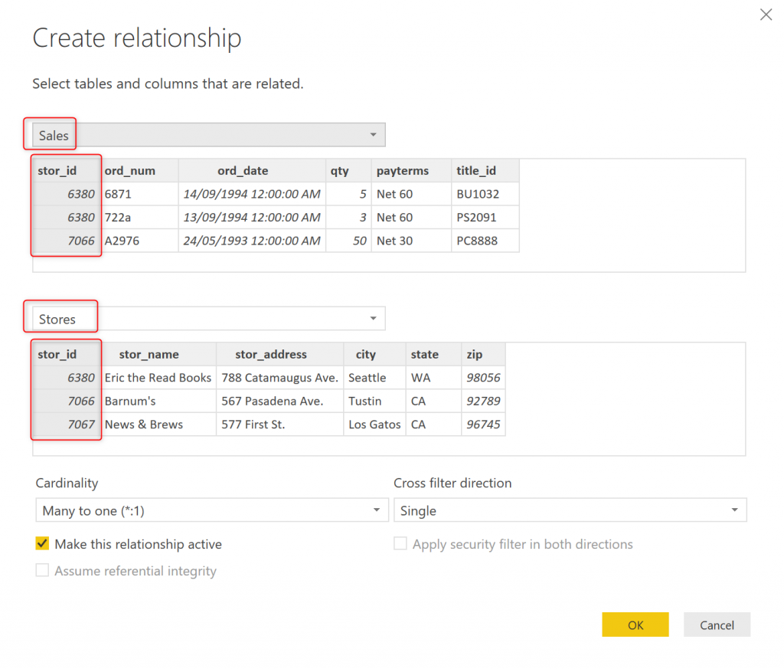Expand the Cross filter direction dropdown
The height and width of the screenshot is (669, 784).
(570, 510)
